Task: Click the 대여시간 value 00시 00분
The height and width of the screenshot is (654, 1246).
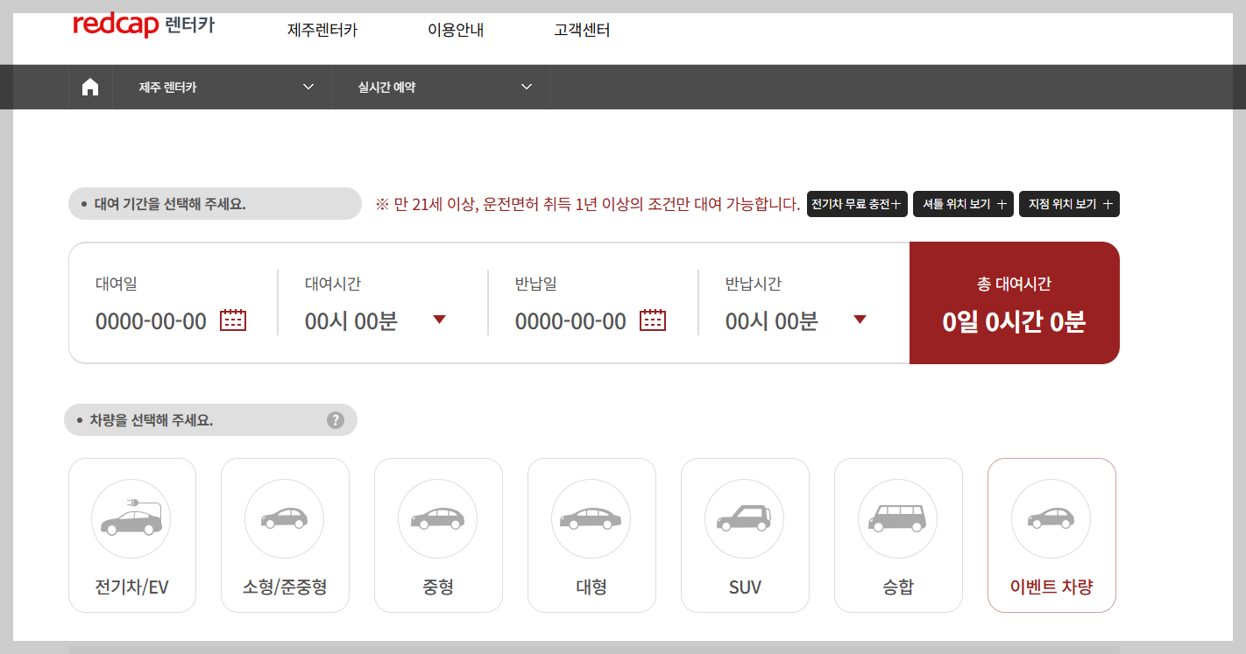Action: pyautogui.click(x=351, y=321)
